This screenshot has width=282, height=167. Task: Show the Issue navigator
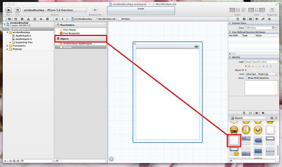[28, 19]
